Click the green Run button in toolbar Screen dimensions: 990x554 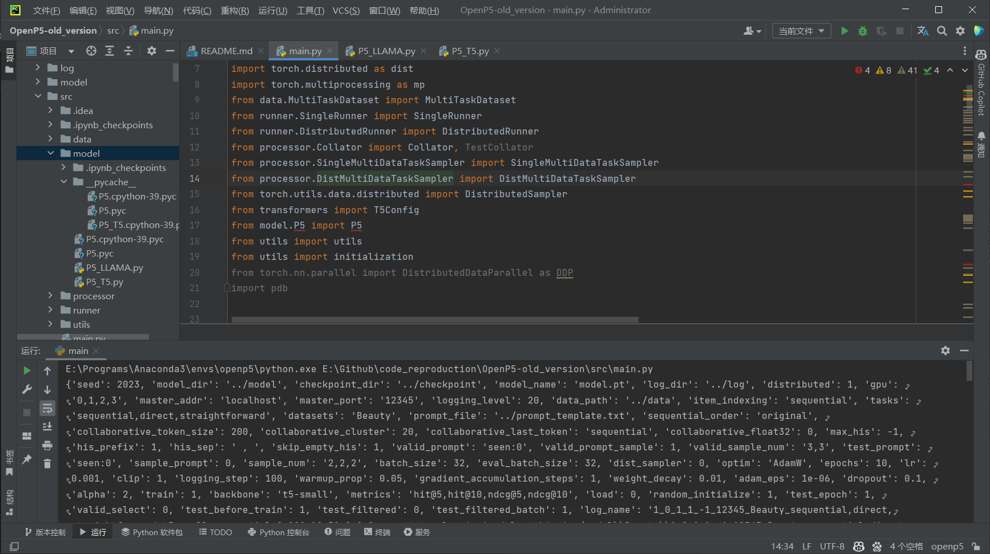coord(844,31)
